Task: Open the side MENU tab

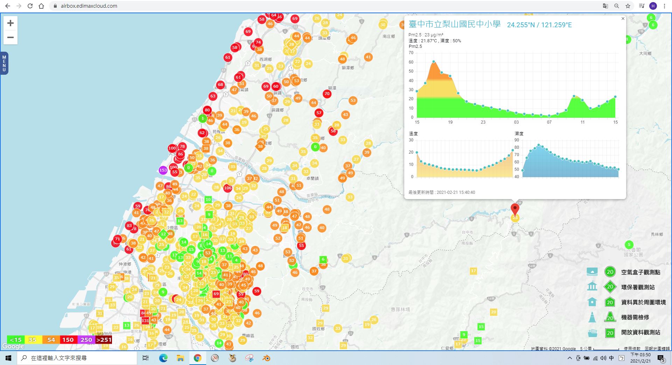Action: click(4, 63)
